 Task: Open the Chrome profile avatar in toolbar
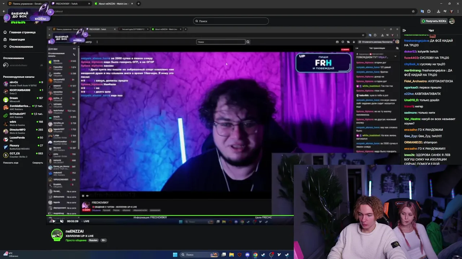coord(452,11)
